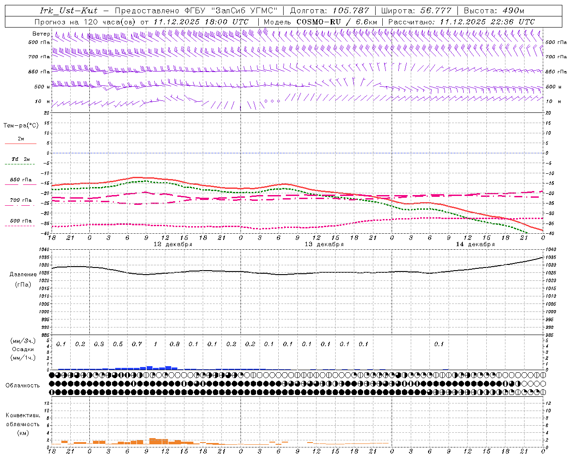Select the Тем-ра(°C) temperature panel label
Viewport: 569px width, 455px height.
click(x=21, y=126)
